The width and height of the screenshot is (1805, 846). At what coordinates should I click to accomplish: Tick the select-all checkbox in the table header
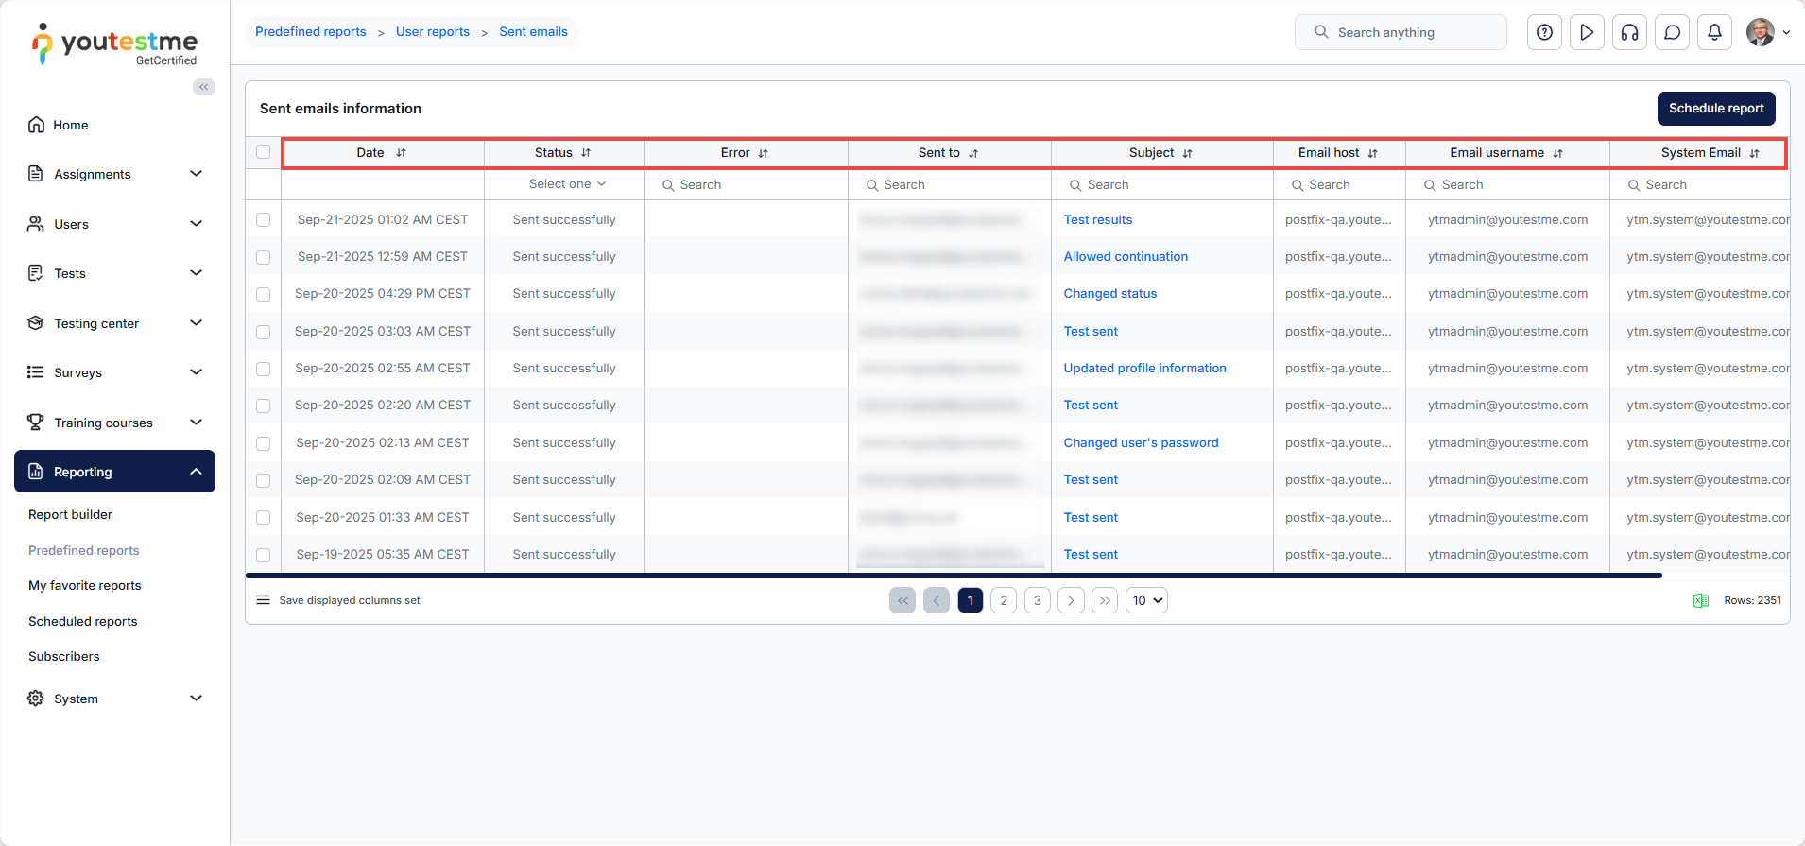point(263,152)
